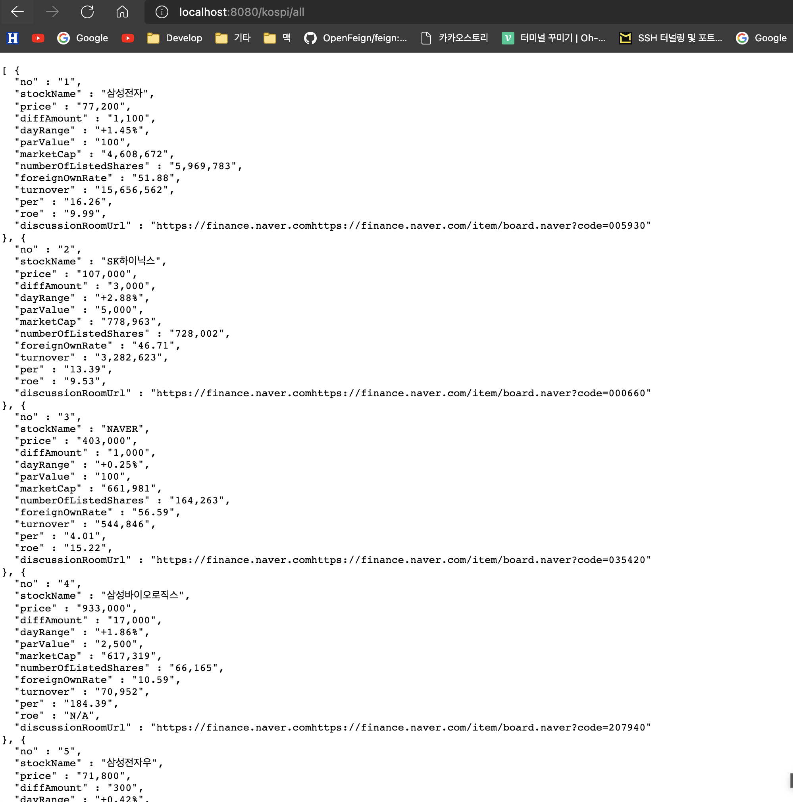This screenshot has height=802, width=793.
Task: Navigate forward using the forward arrow
Action: pos(52,12)
